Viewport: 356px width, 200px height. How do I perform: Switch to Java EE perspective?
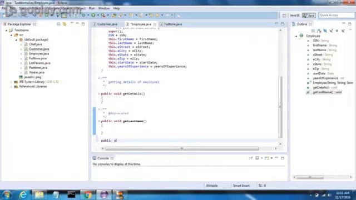tap(295, 16)
